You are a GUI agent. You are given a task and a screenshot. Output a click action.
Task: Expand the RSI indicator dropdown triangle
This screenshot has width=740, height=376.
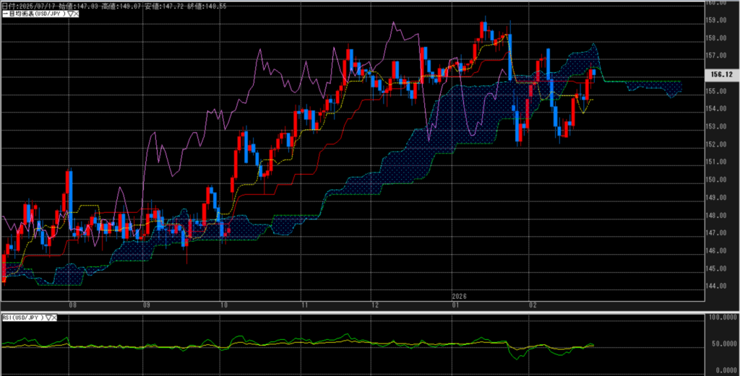(x=49, y=318)
